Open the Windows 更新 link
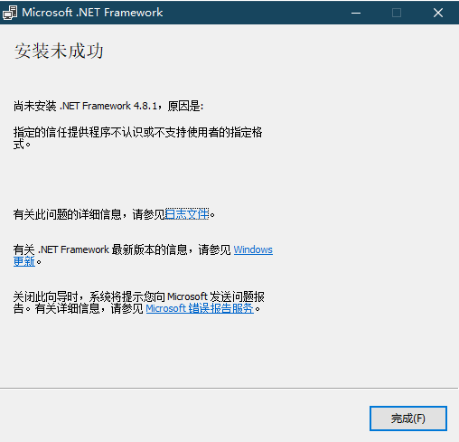The height and width of the screenshot is (442, 459). pyautogui.click(x=253, y=249)
